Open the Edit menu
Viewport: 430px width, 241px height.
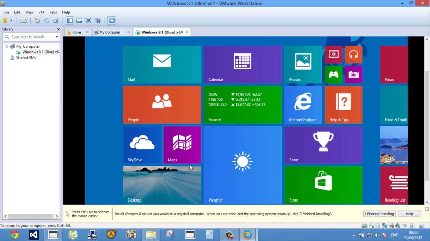coord(17,12)
